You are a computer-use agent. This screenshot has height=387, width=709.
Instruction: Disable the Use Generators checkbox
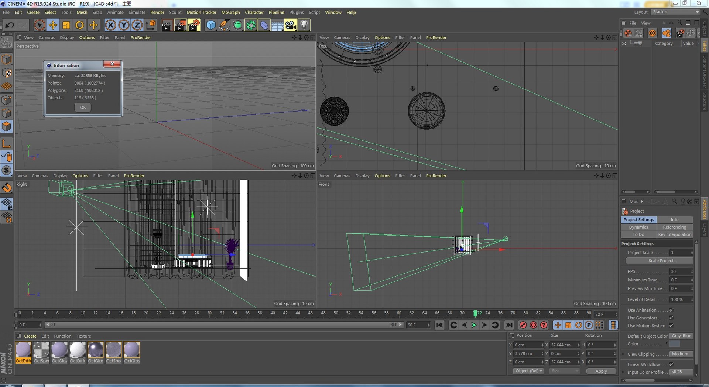[671, 318]
